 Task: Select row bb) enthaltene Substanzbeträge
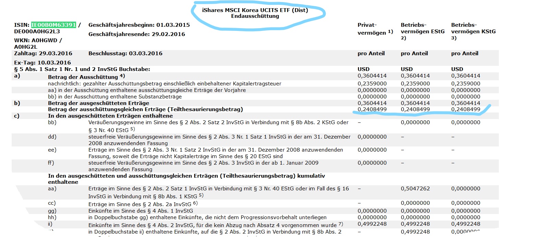tap(115, 97)
